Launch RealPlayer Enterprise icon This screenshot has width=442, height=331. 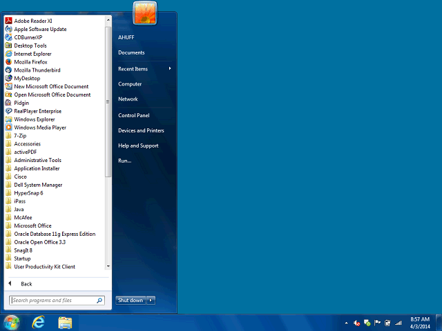tap(8, 111)
